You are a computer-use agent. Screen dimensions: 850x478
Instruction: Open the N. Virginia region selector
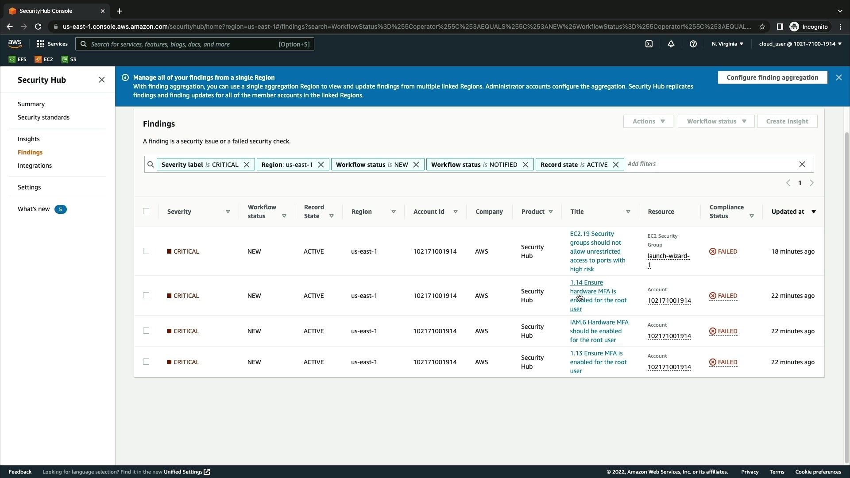coord(727,44)
